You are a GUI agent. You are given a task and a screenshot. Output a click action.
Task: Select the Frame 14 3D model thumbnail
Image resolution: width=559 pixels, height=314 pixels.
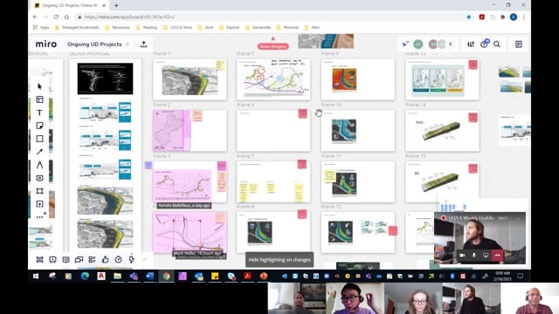(441, 130)
